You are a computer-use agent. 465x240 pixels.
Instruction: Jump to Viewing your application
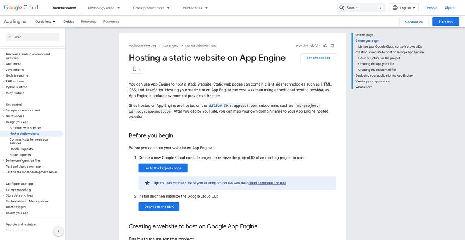click(x=372, y=81)
